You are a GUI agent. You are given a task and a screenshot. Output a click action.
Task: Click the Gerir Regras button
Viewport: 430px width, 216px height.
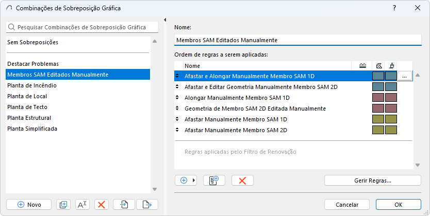click(x=373, y=181)
